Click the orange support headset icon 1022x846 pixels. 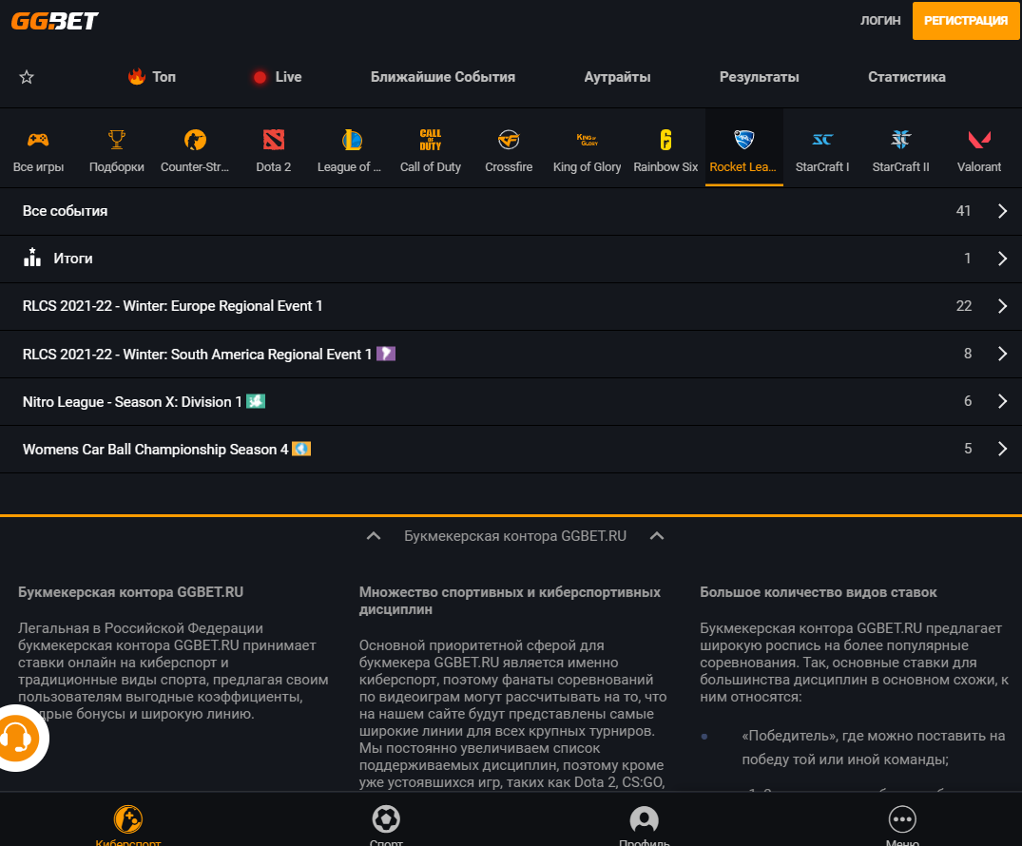(x=17, y=738)
